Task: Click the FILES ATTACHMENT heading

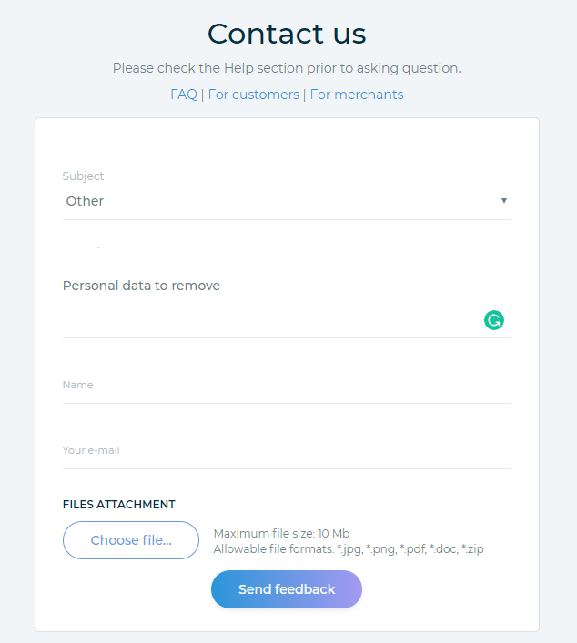Action: (118, 505)
